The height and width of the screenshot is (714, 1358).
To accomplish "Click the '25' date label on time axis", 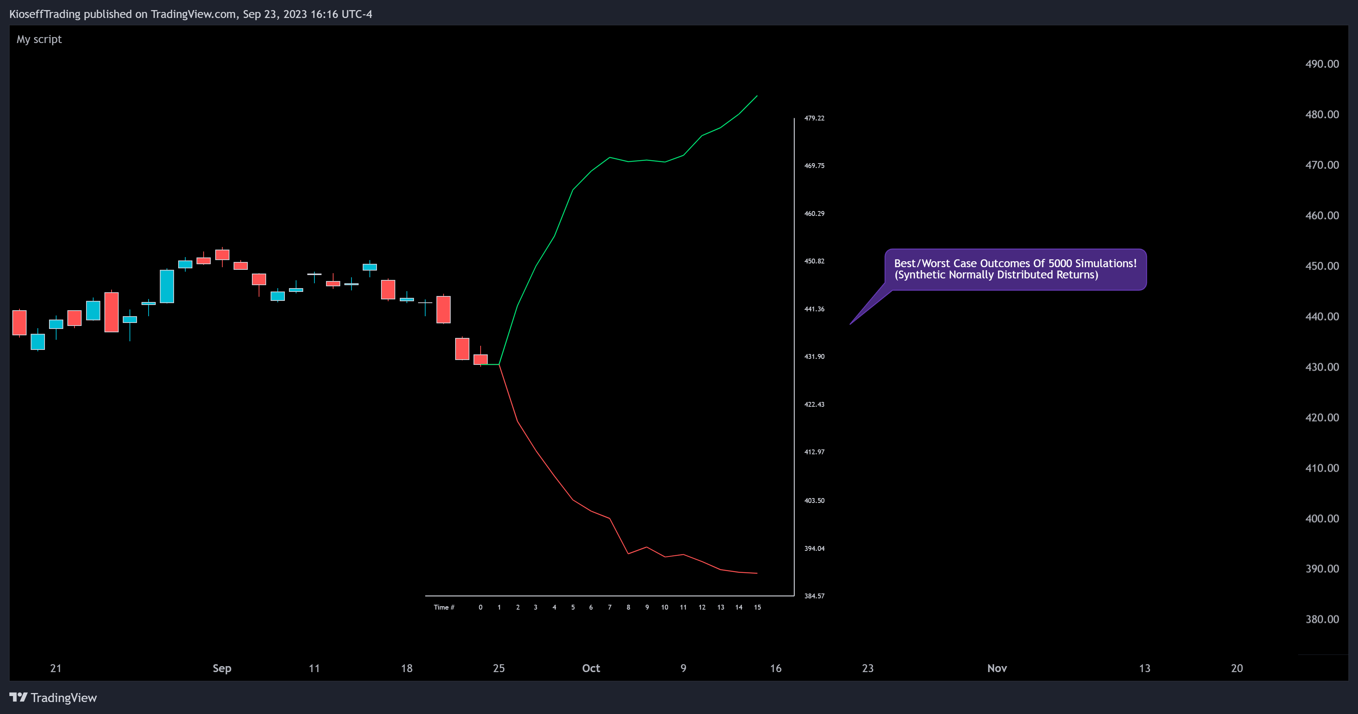I will 499,669.
